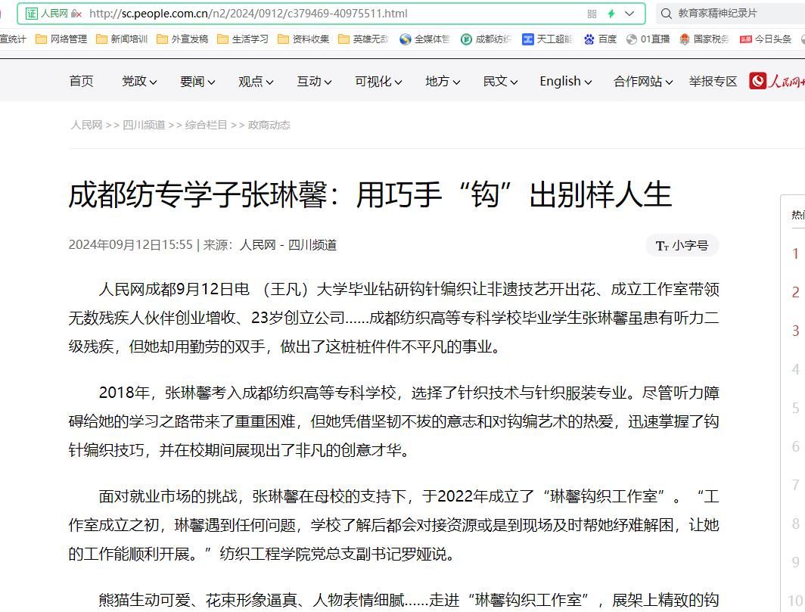Expand the 党政 navigation dropdown
The image size is (805, 612).
pos(139,82)
